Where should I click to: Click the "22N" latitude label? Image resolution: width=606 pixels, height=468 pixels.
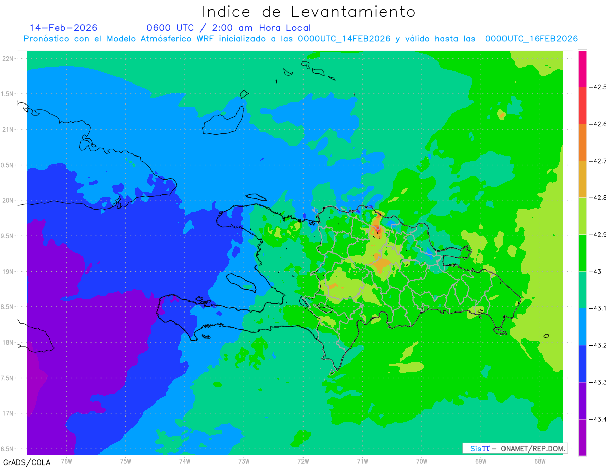tap(8, 59)
